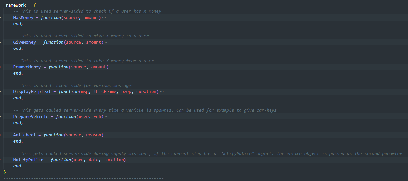
Task: Click the Framework table name
Action: (x=14, y=5)
